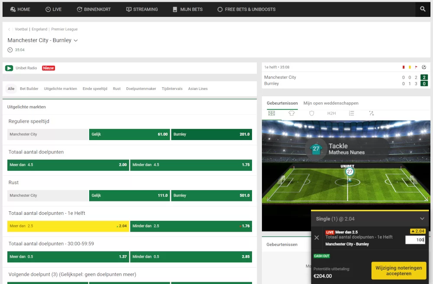Show the Rust markets filter

tap(117, 89)
